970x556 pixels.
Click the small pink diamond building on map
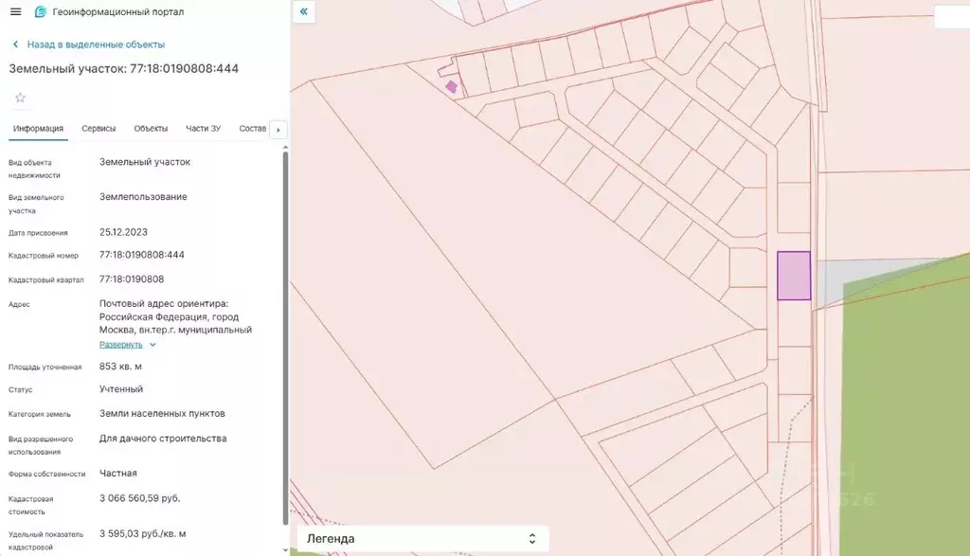[452, 87]
